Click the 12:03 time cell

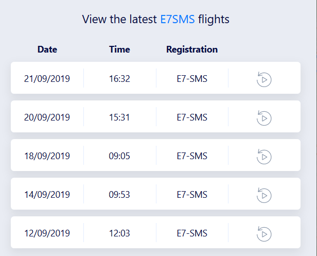coord(119,233)
